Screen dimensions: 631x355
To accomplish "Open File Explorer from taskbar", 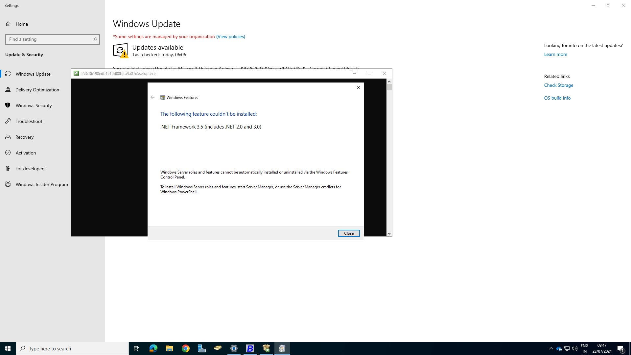I will click(x=169, y=348).
